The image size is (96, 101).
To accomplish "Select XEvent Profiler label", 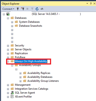I will click(x=23, y=97).
